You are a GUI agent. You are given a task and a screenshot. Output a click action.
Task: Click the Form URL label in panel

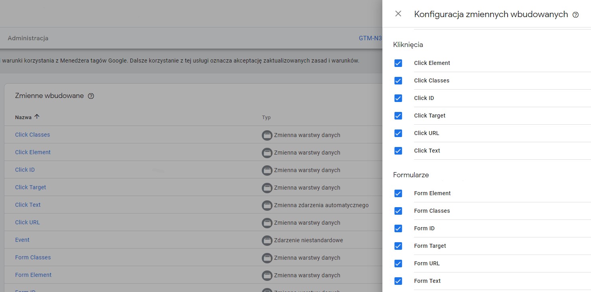click(x=427, y=263)
